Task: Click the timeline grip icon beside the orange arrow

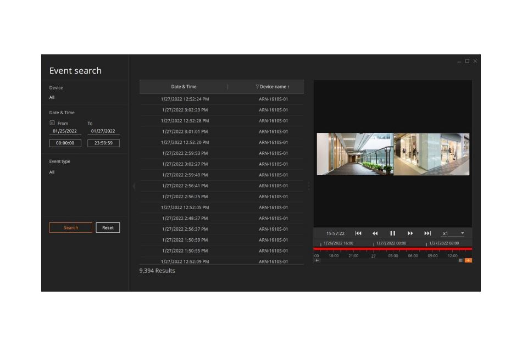Action: [461, 260]
